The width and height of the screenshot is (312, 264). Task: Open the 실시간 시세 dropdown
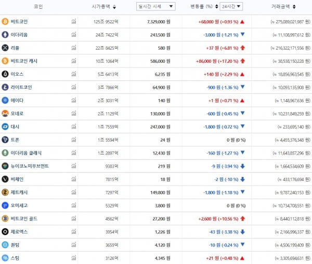click(x=155, y=6)
